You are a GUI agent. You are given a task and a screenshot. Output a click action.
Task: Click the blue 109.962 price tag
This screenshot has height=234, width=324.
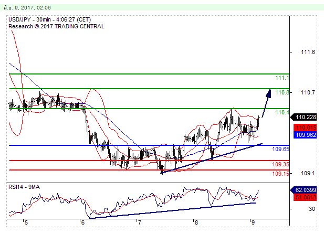coord(306,135)
